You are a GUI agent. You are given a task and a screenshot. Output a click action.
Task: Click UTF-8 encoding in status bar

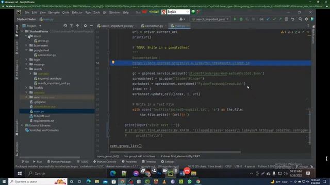pos(238,166)
